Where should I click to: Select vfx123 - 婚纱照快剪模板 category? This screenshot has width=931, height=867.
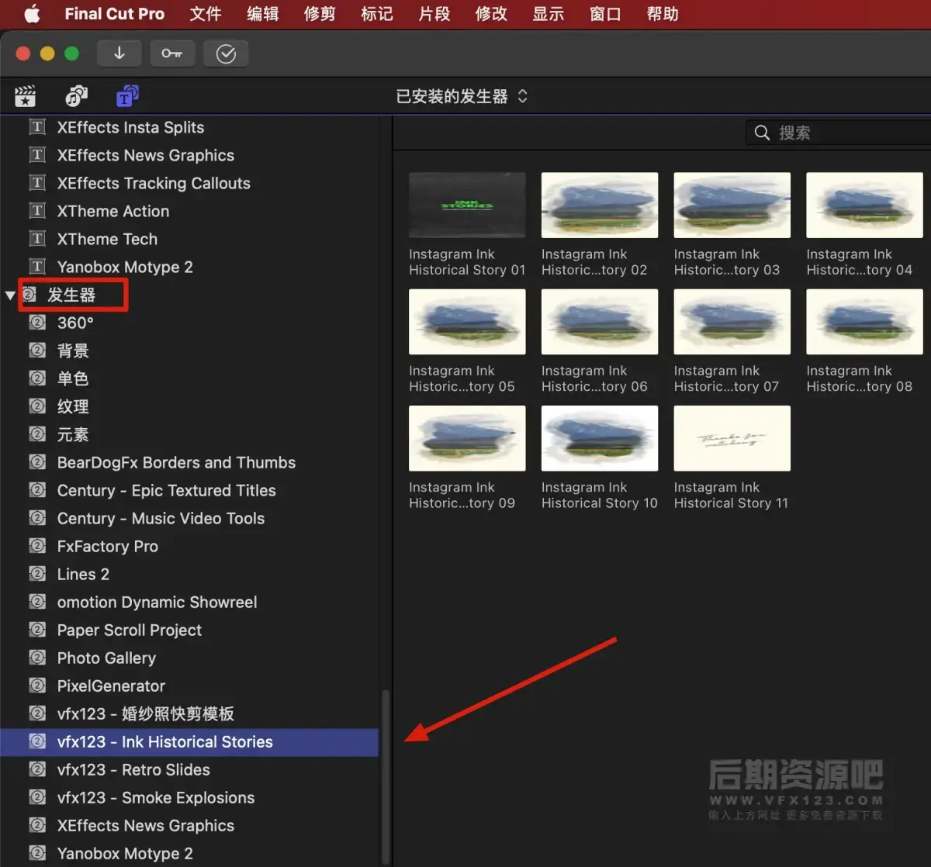coord(189,713)
